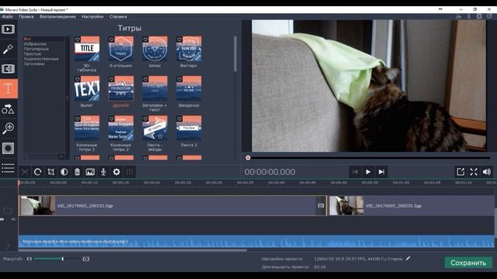This screenshot has width=497, height=279.
Task: Click the timeline zoom in icon
Action: pos(85,259)
